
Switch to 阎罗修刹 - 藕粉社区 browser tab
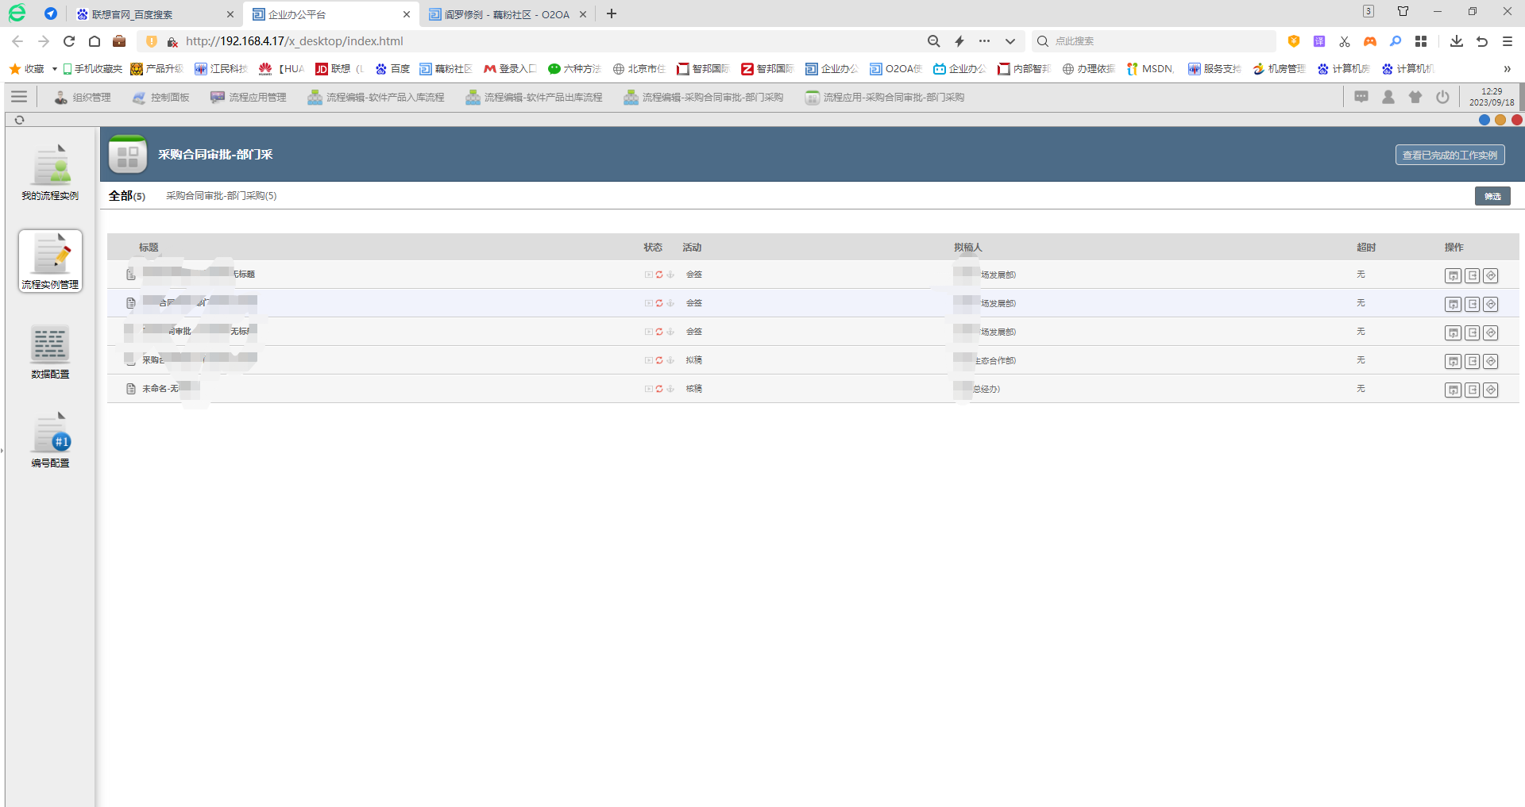coord(508,14)
